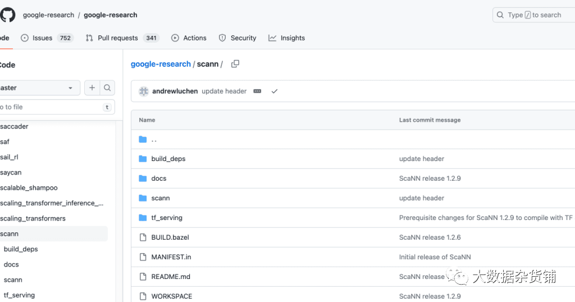The width and height of the screenshot is (575, 302).
Task: Focus the Type to search field
Action: click(x=534, y=15)
